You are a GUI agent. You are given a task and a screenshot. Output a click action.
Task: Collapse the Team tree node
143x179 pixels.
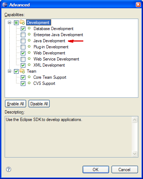pyautogui.click(x=9, y=71)
